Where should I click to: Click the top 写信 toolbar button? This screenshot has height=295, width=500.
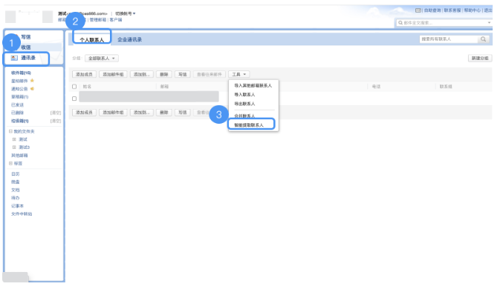coord(183,74)
